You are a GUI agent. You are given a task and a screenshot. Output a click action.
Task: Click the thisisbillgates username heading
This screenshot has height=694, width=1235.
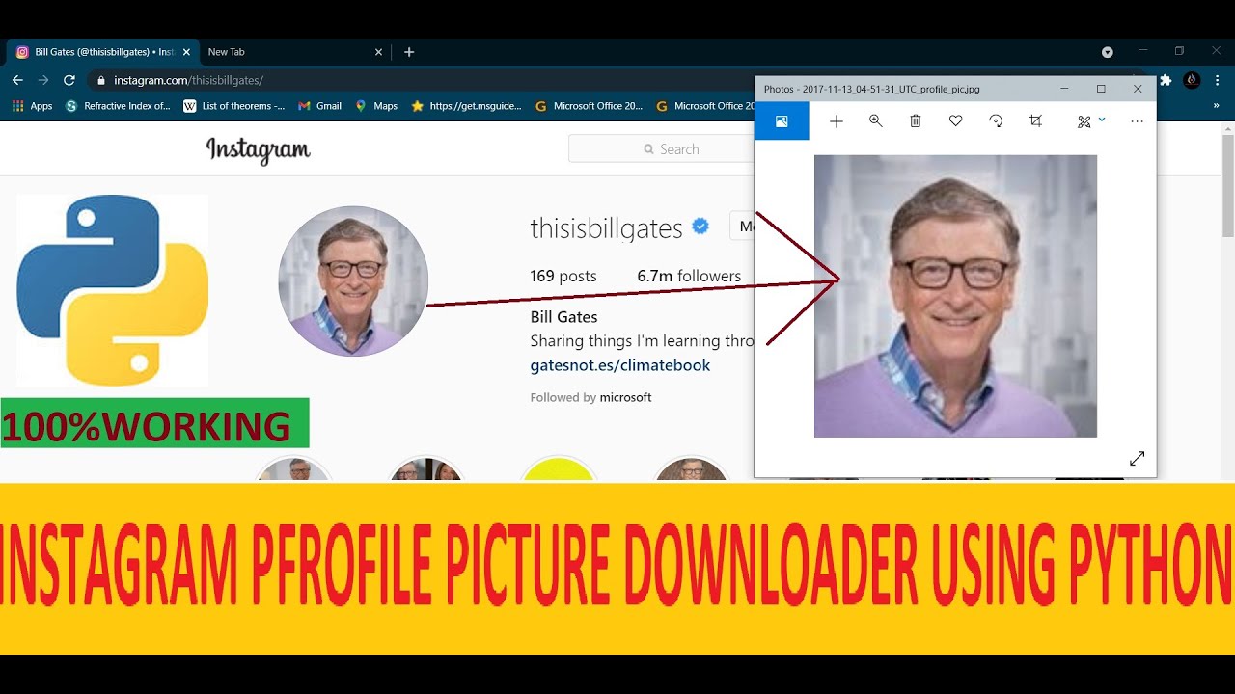pos(606,228)
